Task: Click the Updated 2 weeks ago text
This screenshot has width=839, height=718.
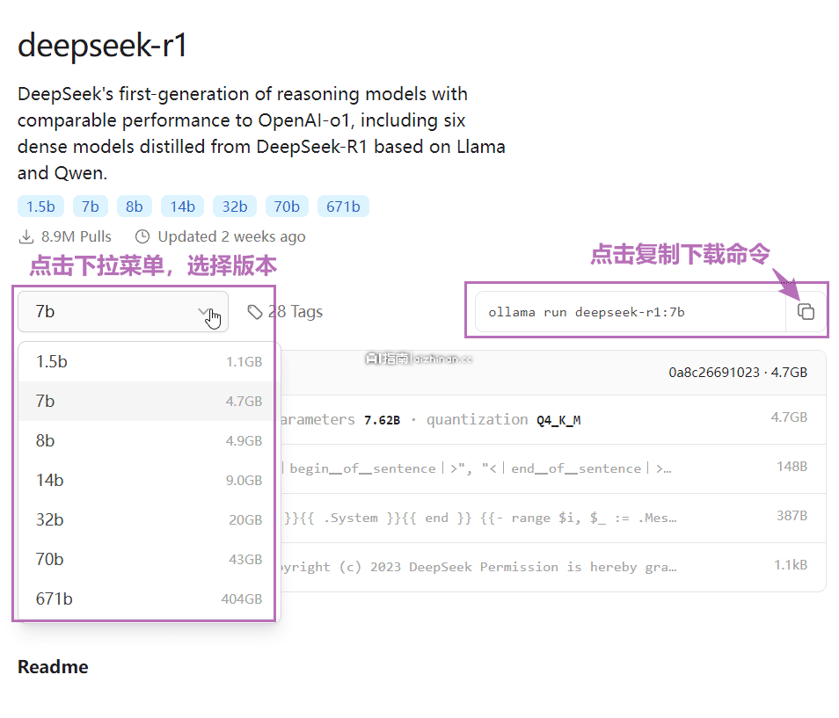Action: coord(231,236)
